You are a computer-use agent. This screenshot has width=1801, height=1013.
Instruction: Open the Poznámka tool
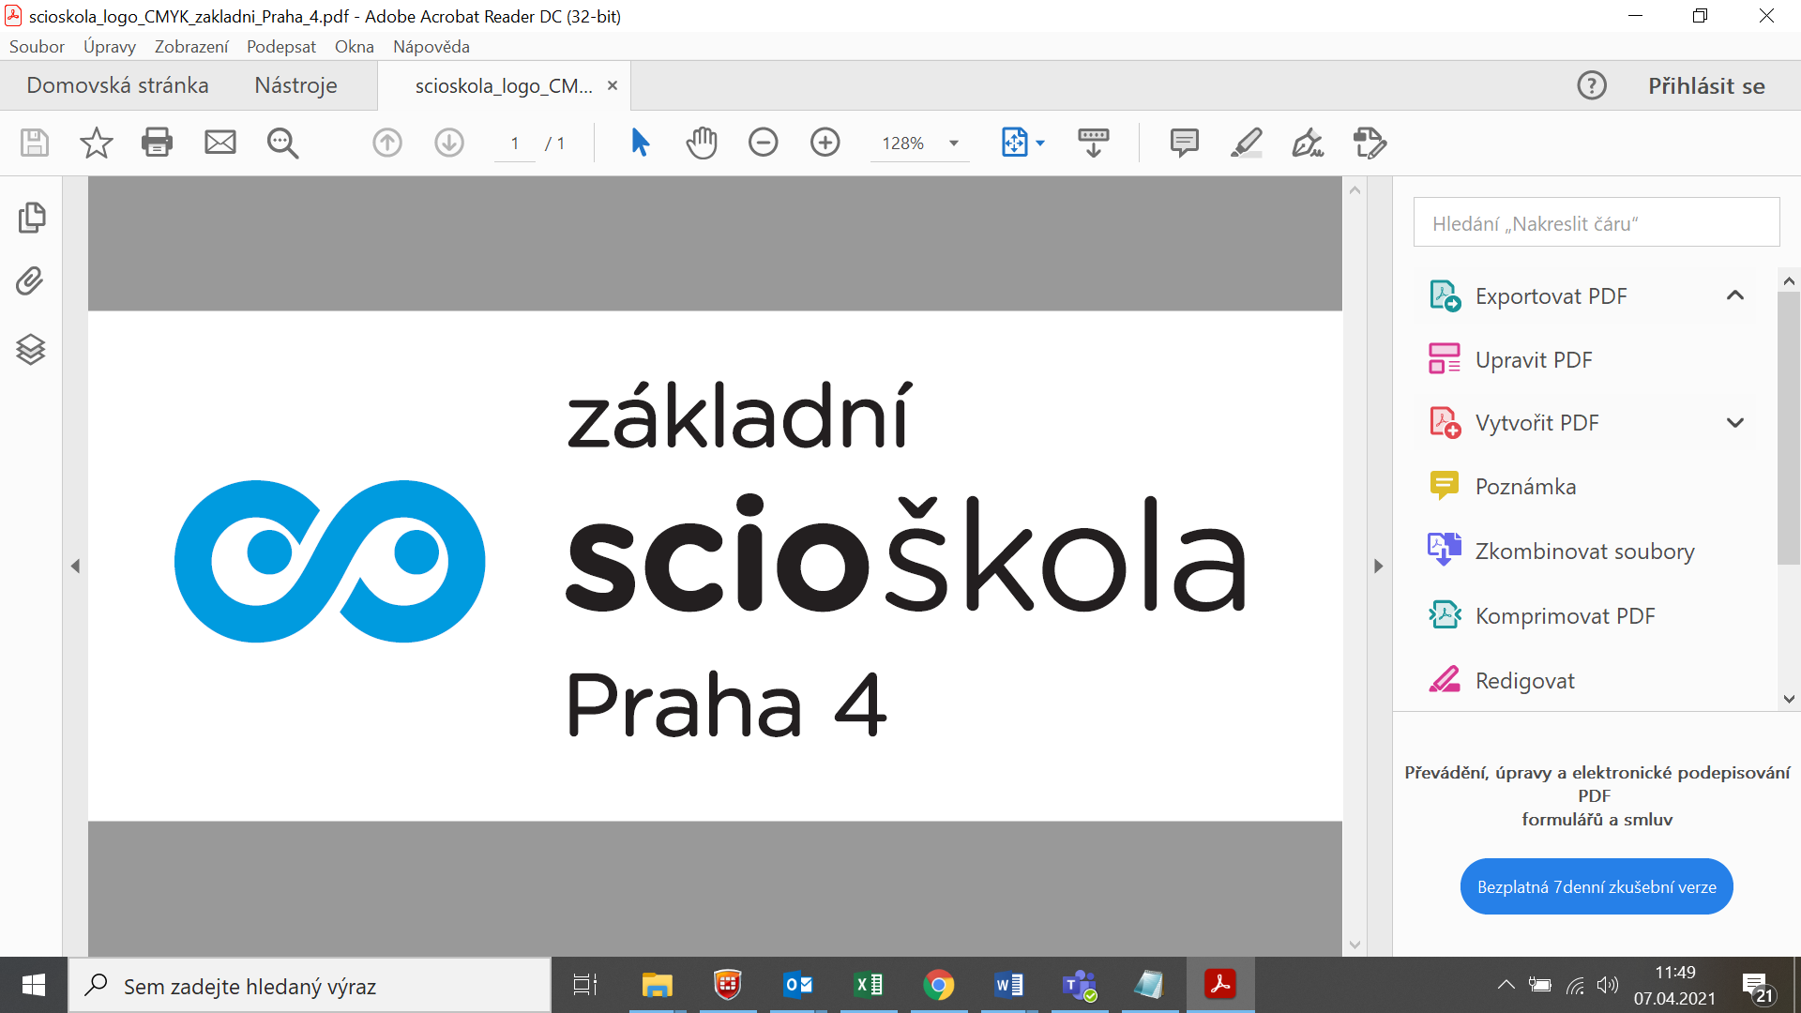1525,487
